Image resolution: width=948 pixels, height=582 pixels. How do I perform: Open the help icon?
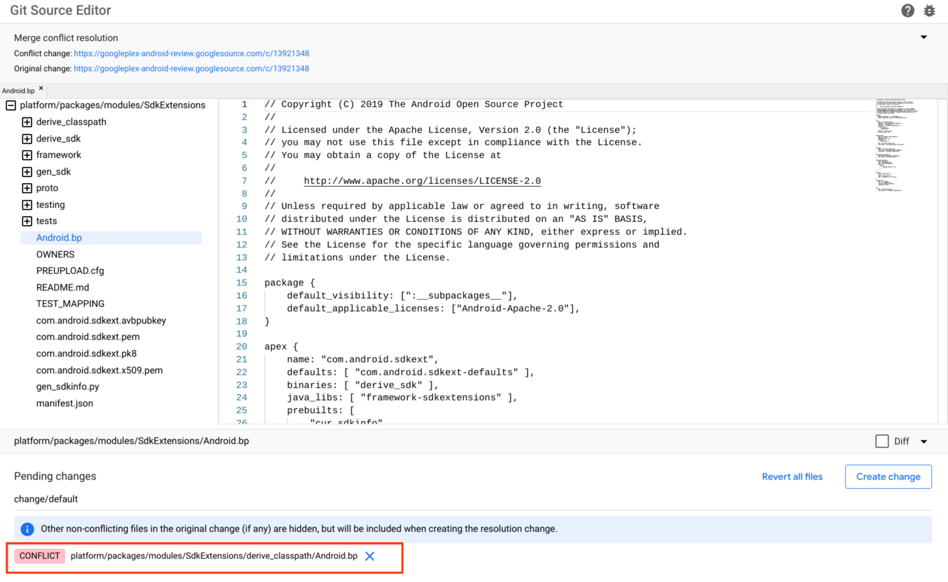[908, 11]
